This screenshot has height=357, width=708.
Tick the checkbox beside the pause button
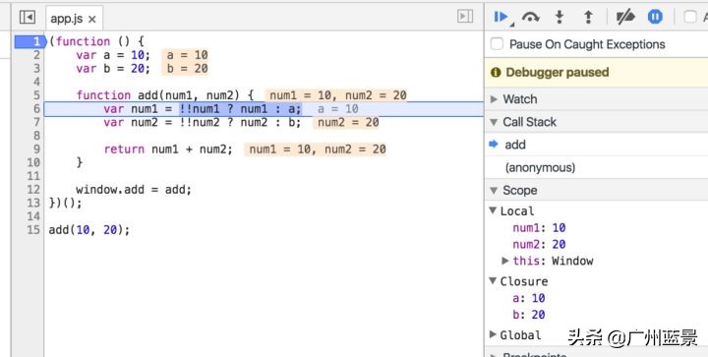pos(690,17)
